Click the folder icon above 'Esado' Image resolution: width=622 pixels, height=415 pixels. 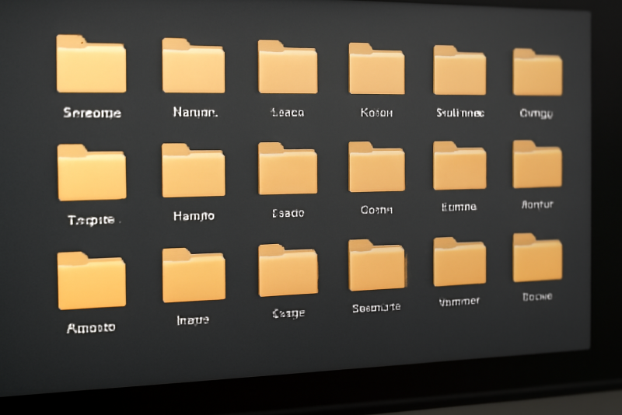tap(288, 169)
